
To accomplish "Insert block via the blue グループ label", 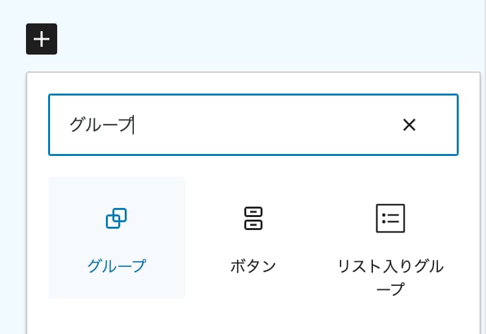I will (116, 266).
